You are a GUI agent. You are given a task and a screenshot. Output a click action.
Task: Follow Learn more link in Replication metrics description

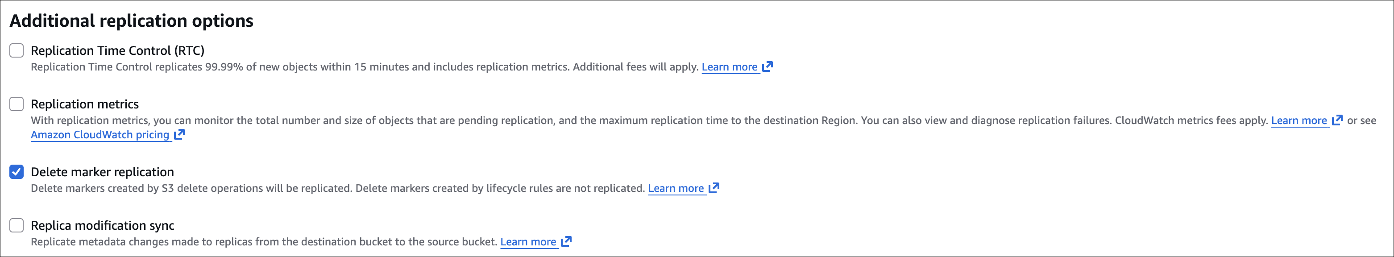(1298, 120)
